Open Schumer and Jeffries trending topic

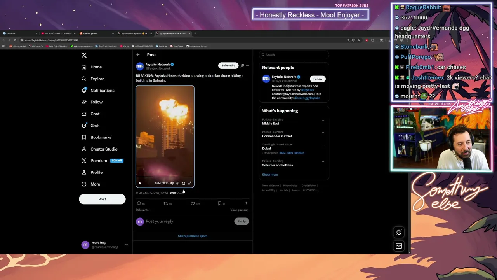pyautogui.click(x=278, y=165)
